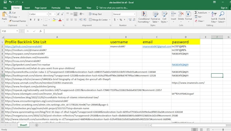The image size is (231, 131).
Task: Switch to the Insert tab
Action: tap(27, 8)
